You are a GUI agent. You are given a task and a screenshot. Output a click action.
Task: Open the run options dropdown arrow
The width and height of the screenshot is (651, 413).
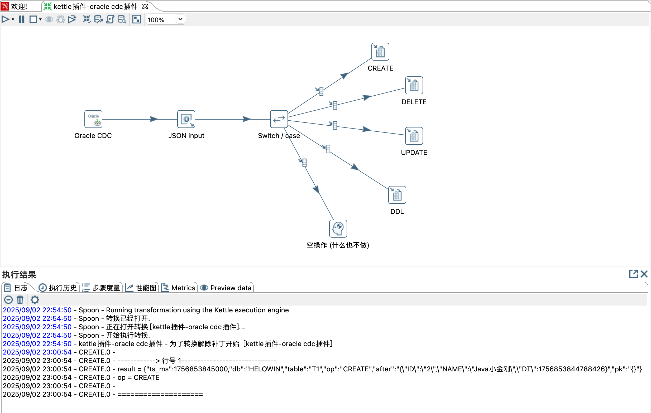point(13,20)
